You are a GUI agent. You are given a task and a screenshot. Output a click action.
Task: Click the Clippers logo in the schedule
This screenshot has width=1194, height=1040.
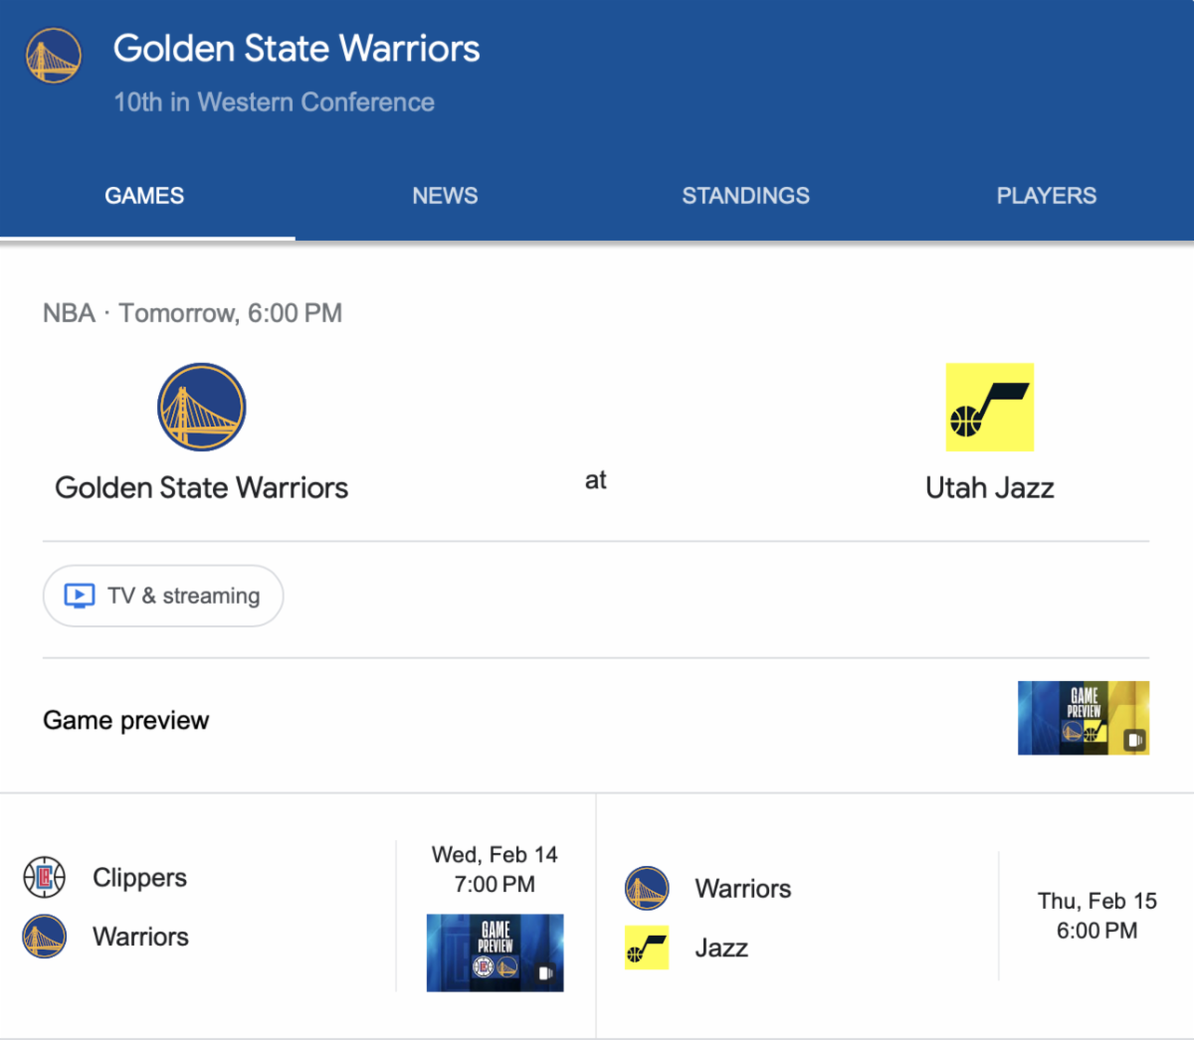tap(45, 877)
